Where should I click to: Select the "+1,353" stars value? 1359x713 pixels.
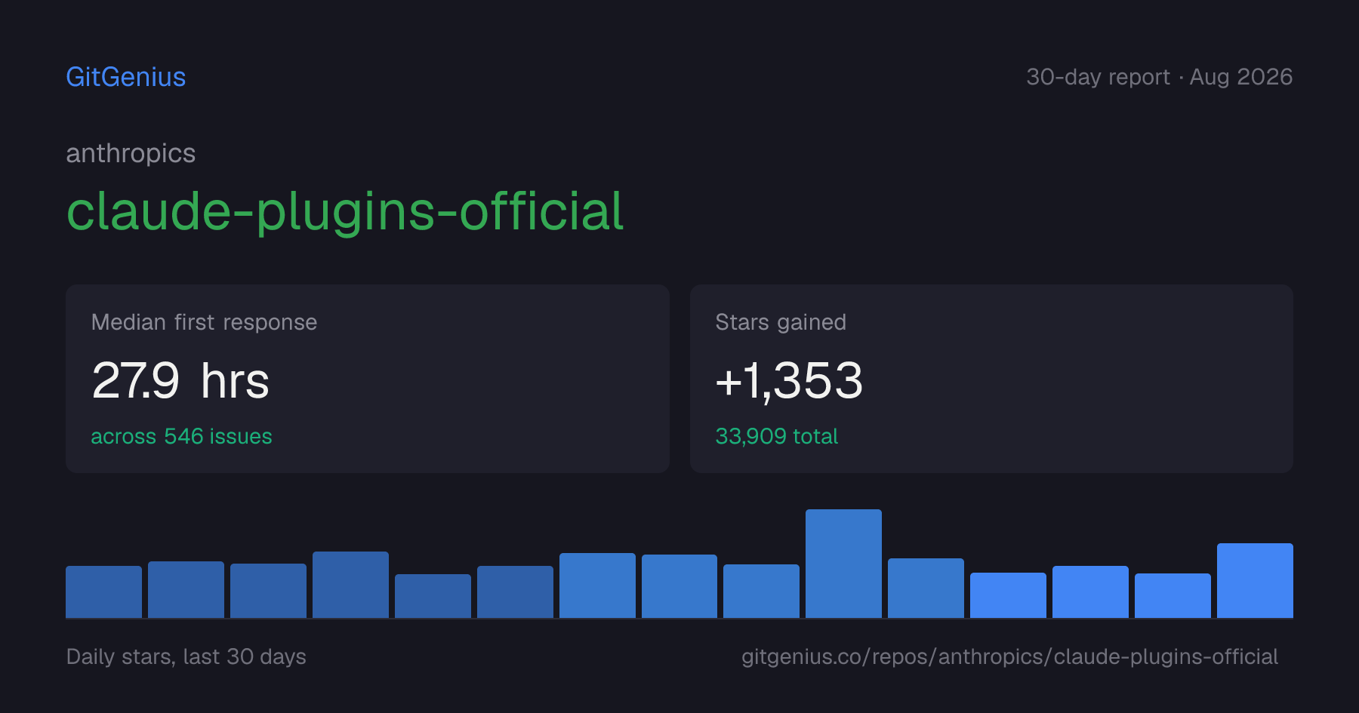tap(789, 380)
